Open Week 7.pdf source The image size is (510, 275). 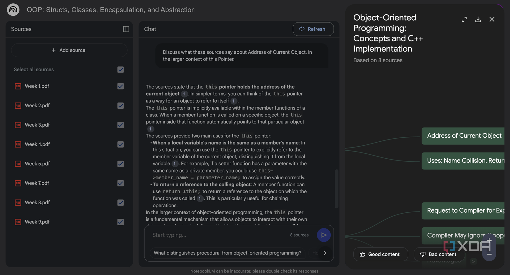tap(37, 183)
